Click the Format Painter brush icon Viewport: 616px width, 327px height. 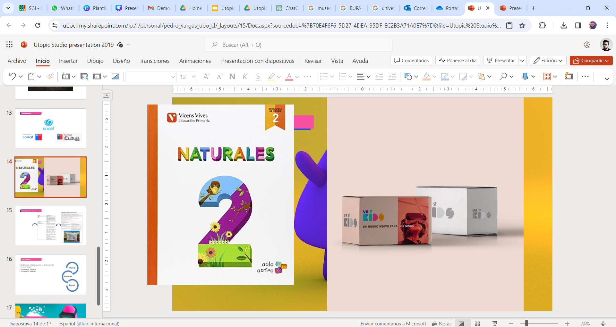[50, 76]
